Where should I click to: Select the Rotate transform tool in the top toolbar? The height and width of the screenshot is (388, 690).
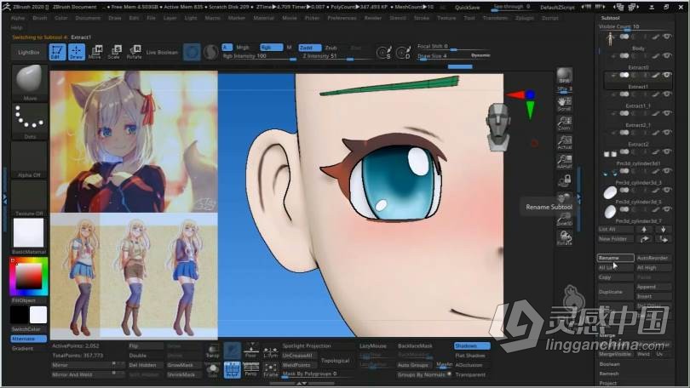tap(134, 52)
